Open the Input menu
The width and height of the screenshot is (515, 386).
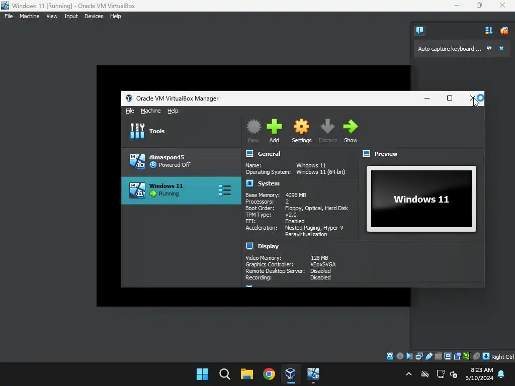71,16
